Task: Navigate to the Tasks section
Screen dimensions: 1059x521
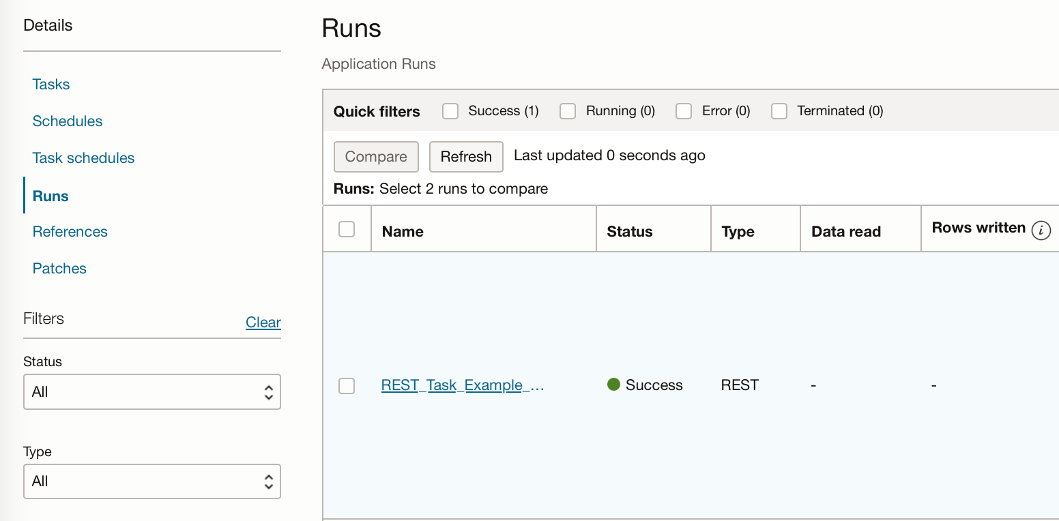Action: point(50,84)
